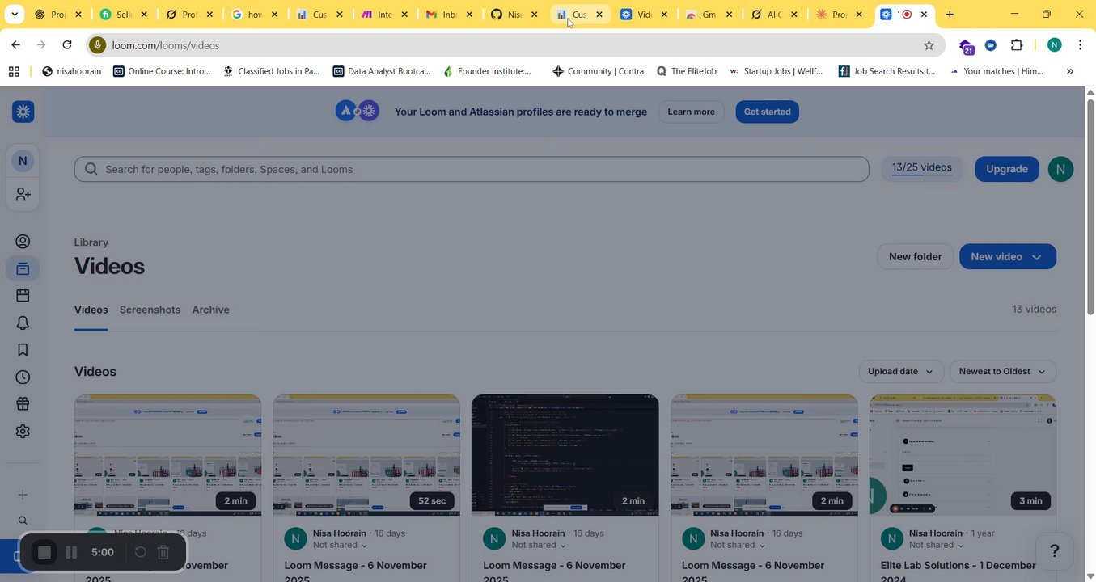
Task: Expand the New video dropdown
Action: click(x=1037, y=257)
